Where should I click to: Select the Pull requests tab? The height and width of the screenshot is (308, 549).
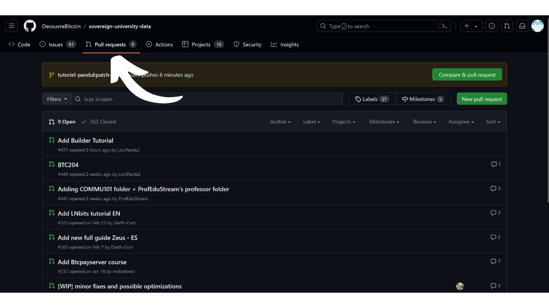tap(111, 44)
